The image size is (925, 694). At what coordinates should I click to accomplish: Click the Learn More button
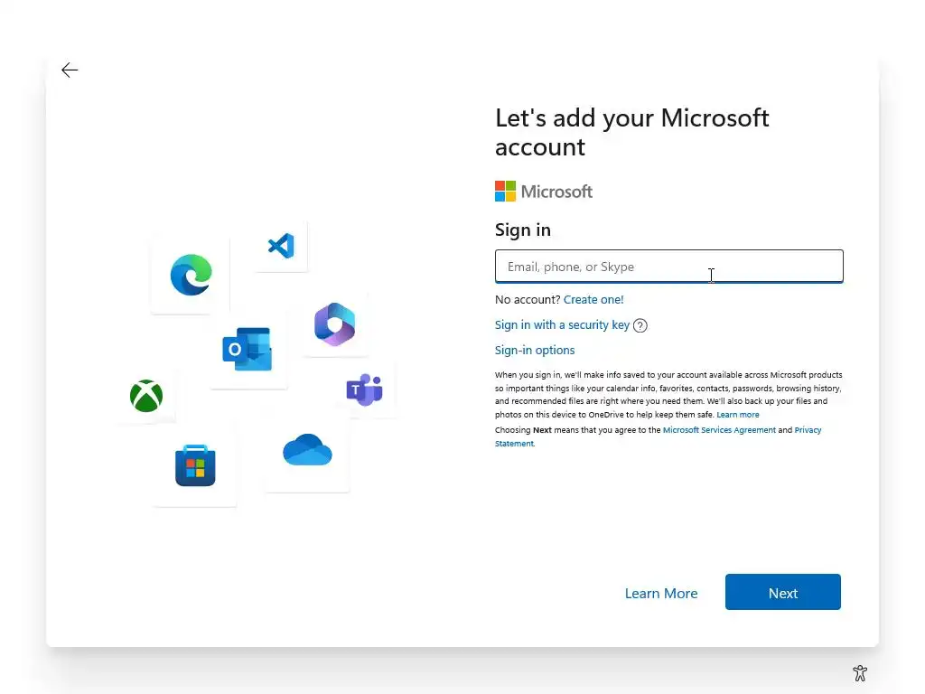[x=660, y=593]
